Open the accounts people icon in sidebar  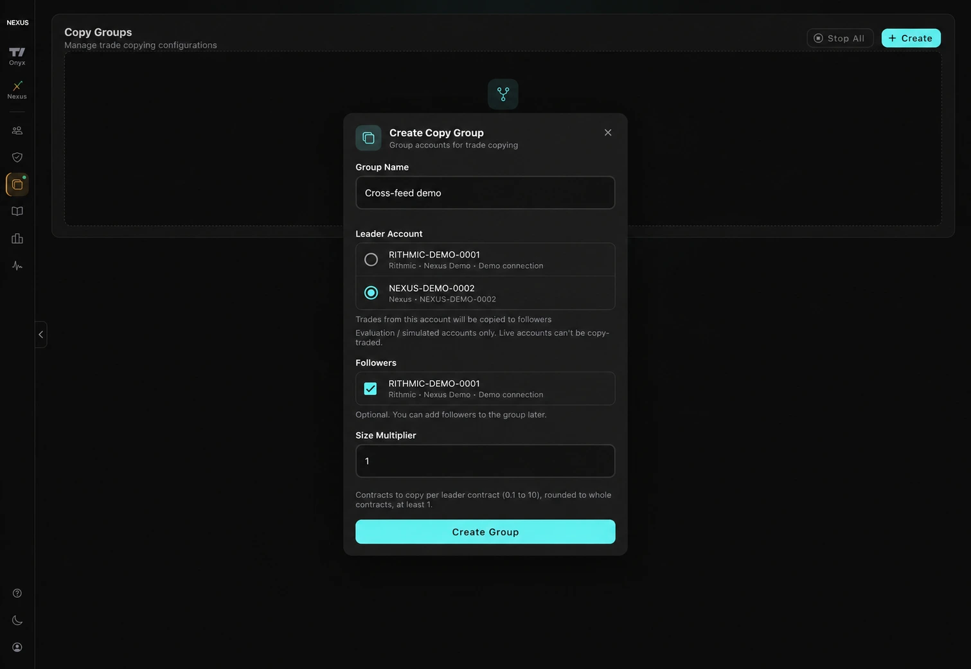(17, 130)
